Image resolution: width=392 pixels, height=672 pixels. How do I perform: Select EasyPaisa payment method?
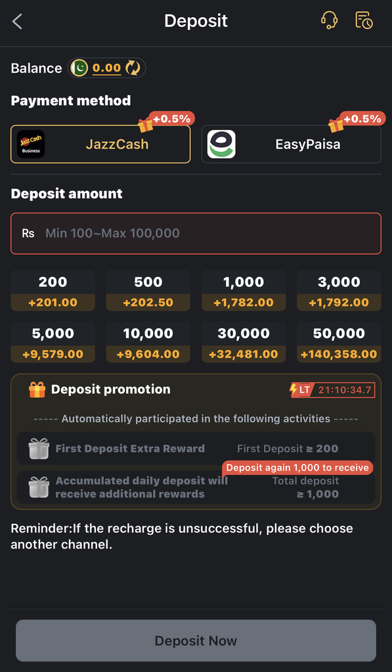pos(292,144)
